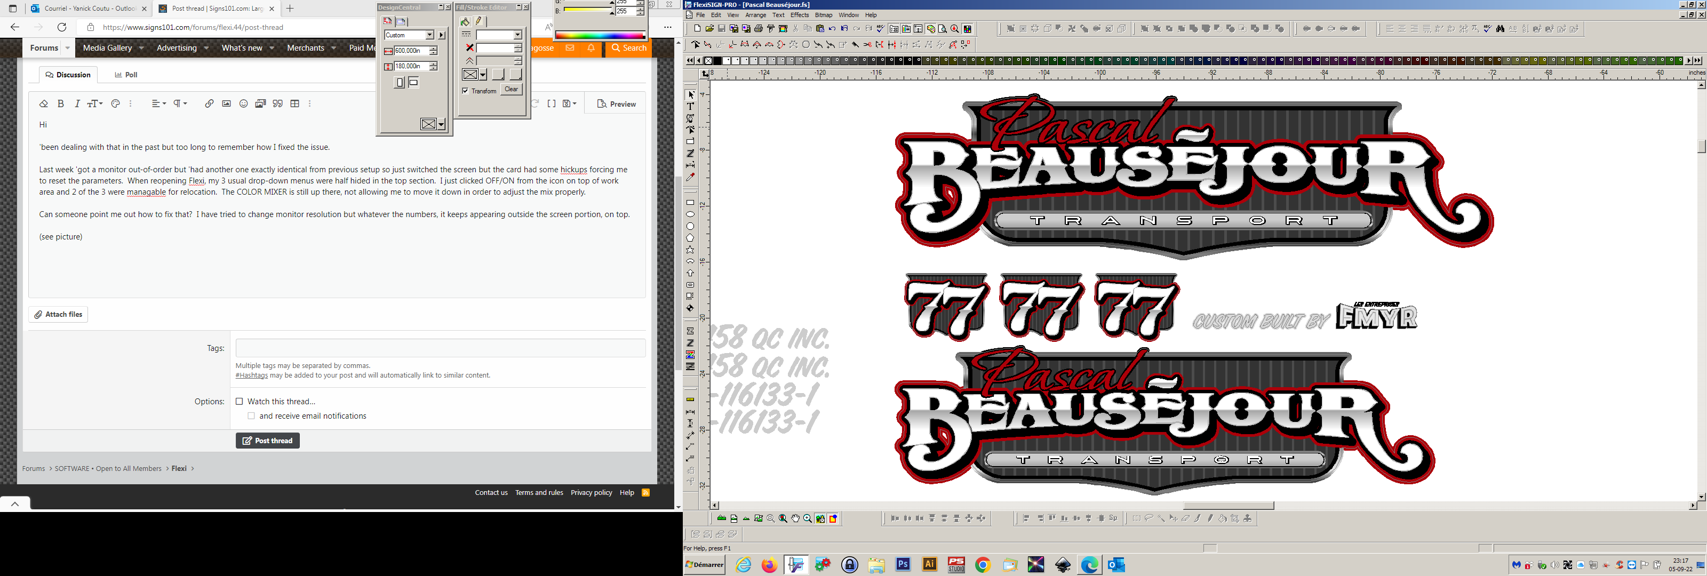
Task: Open the font size dropdown in editor
Action: pos(95,103)
